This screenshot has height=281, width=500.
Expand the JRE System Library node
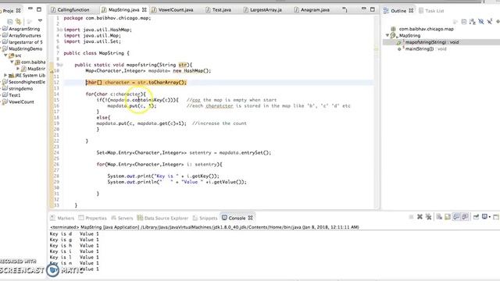[x=5, y=75]
